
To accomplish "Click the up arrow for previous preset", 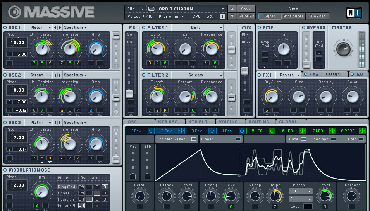I will (x=232, y=9).
